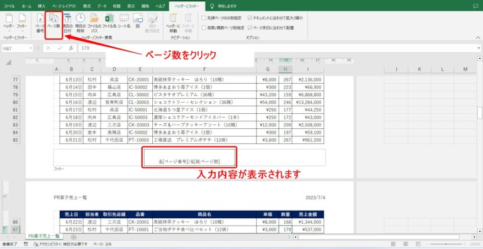Insert ページ番号 (Page Number) element
The width and height of the screenshot is (483, 249).
[40, 23]
